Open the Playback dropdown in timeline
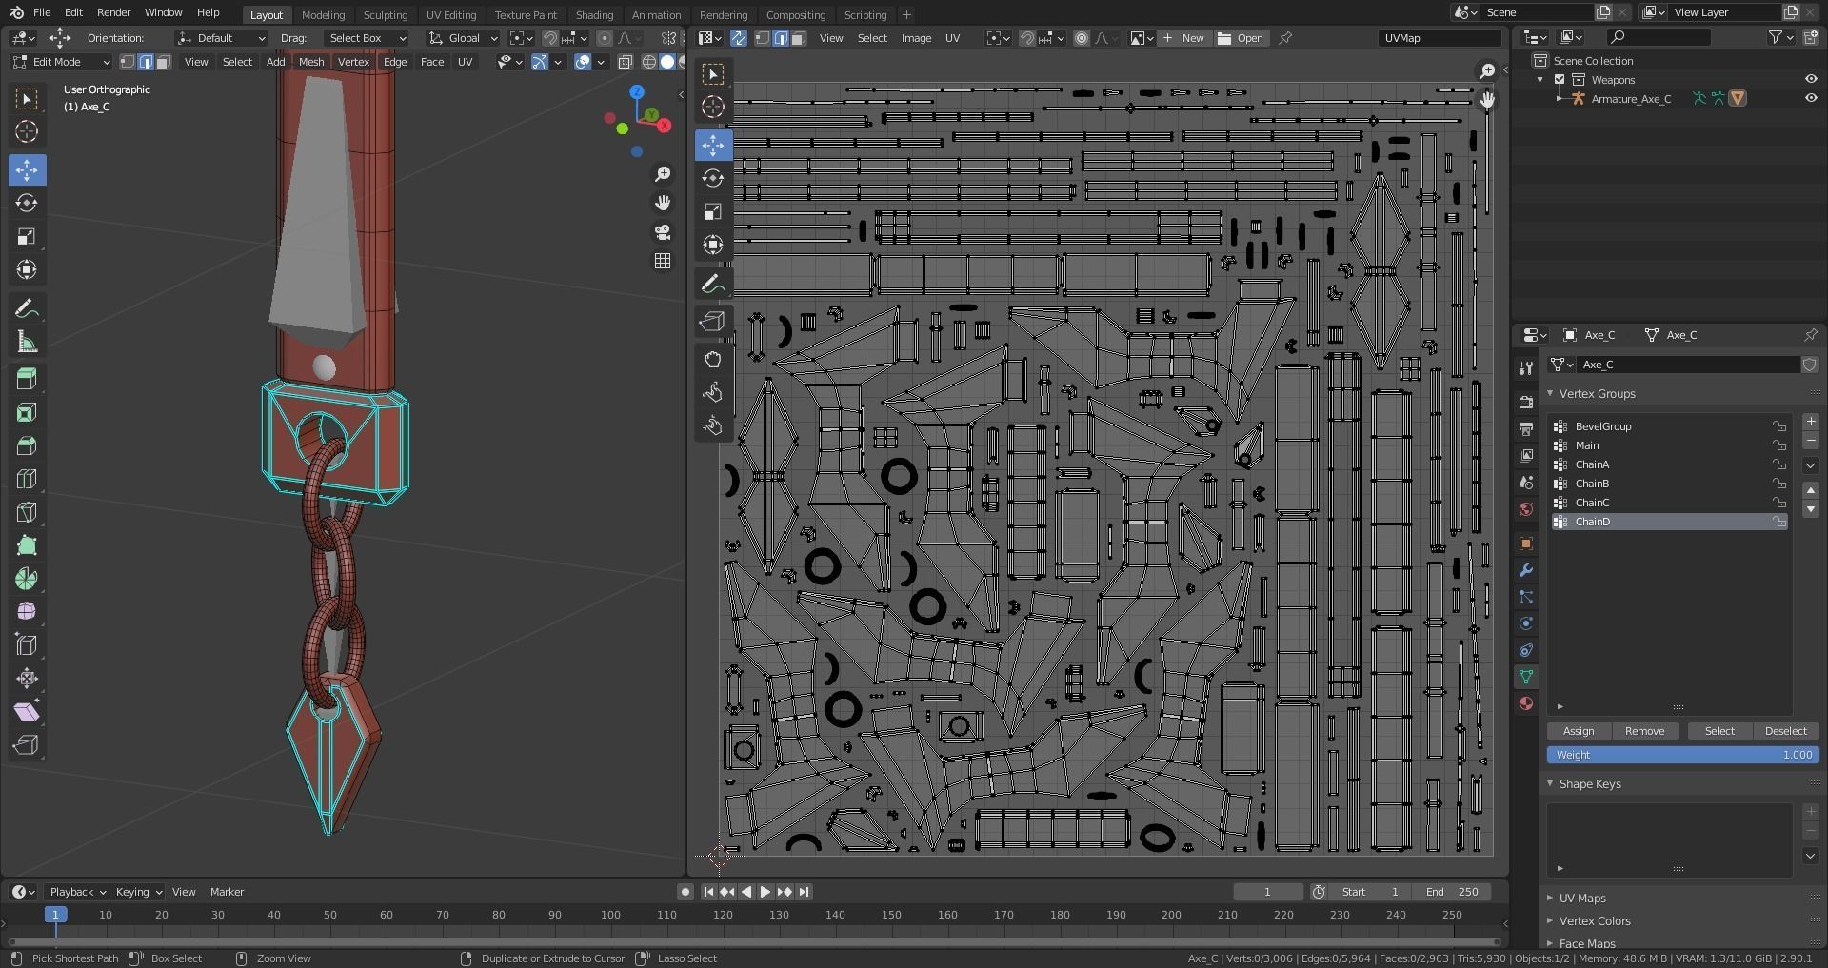This screenshot has height=968, width=1828. [x=77, y=892]
